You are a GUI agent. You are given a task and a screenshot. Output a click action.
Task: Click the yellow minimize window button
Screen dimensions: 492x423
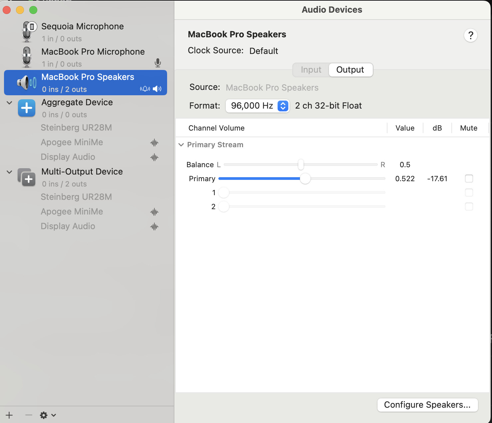[20, 10]
